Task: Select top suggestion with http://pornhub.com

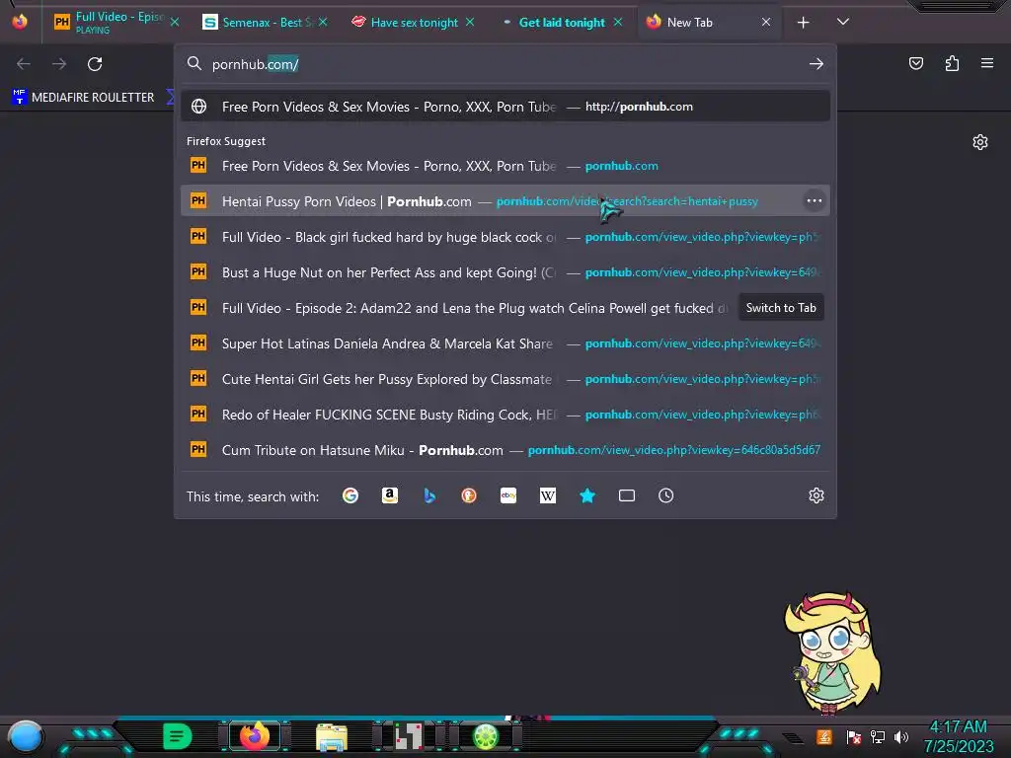Action: click(x=505, y=107)
